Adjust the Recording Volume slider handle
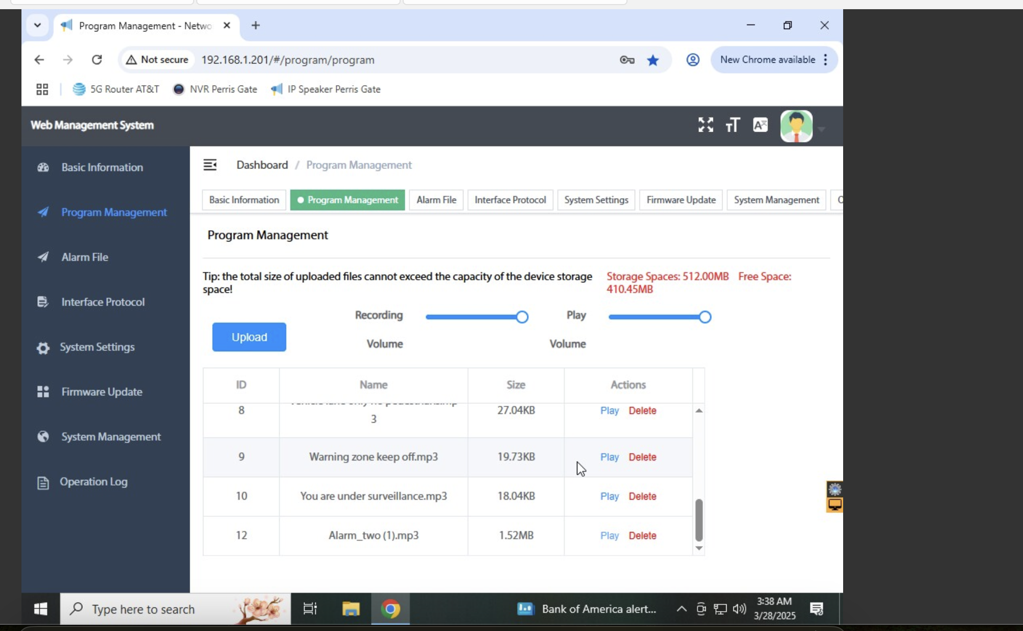 point(522,317)
